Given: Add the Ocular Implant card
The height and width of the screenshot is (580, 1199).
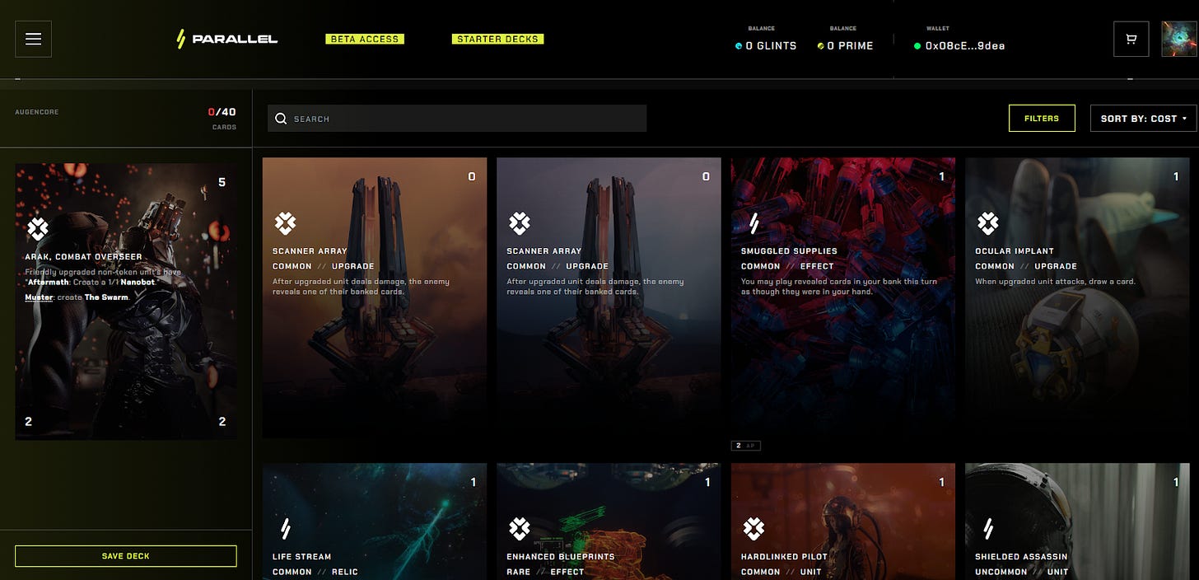Looking at the screenshot, I should [1077, 297].
